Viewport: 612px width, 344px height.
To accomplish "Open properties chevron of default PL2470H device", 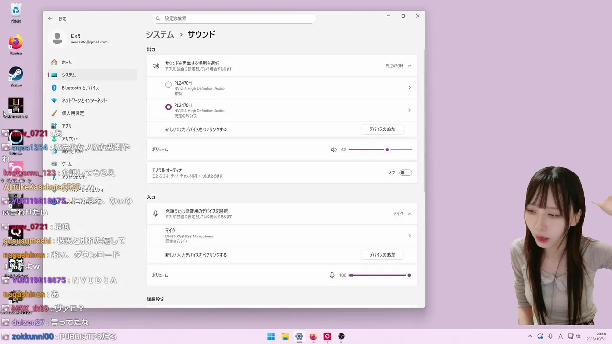I will tap(409, 110).
